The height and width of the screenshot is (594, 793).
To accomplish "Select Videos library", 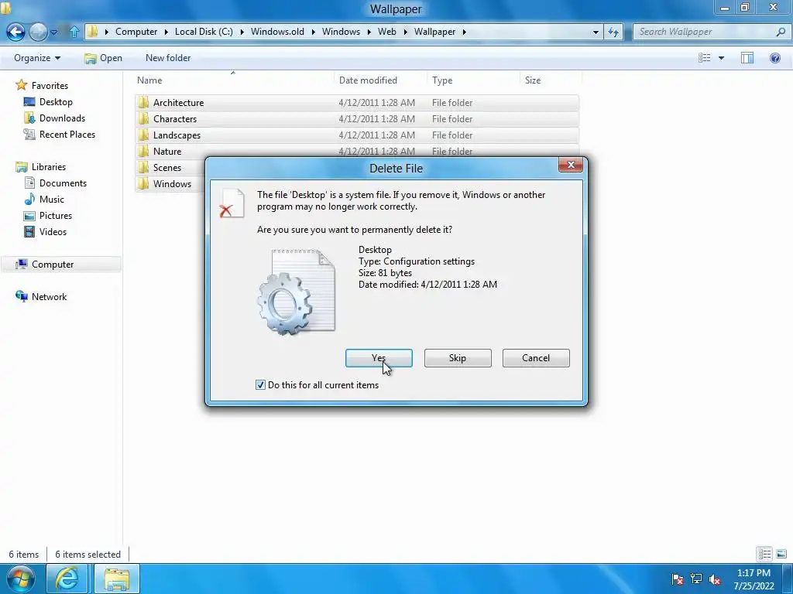I will pyautogui.click(x=53, y=232).
